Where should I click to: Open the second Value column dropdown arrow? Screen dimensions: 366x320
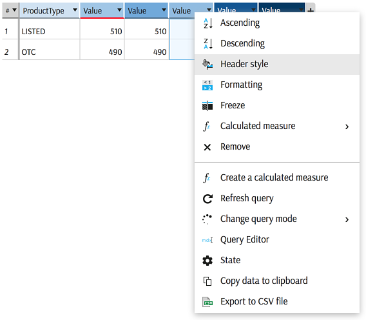[x=164, y=10]
